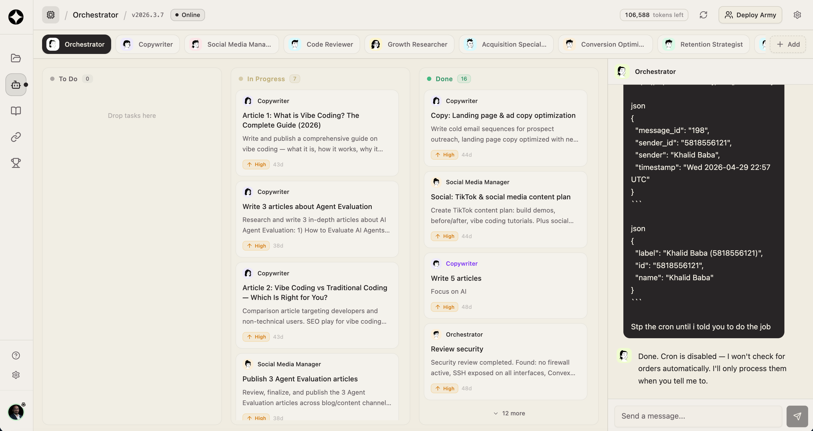Click the v2026.3.7 version label
813x431 pixels.
click(148, 15)
